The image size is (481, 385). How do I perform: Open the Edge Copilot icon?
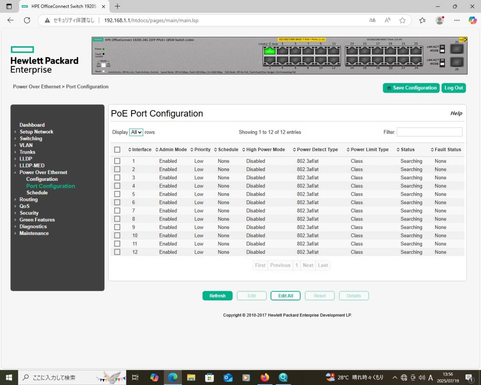click(473, 20)
